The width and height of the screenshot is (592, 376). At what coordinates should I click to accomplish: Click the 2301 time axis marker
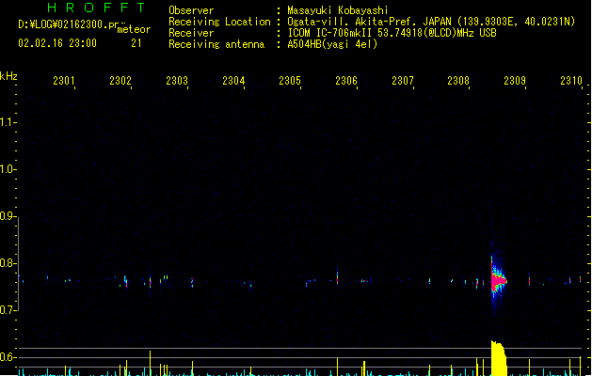click(64, 81)
